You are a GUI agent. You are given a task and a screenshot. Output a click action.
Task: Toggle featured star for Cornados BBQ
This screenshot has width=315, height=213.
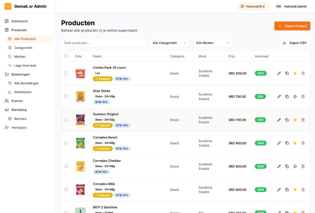(x=295, y=190)
